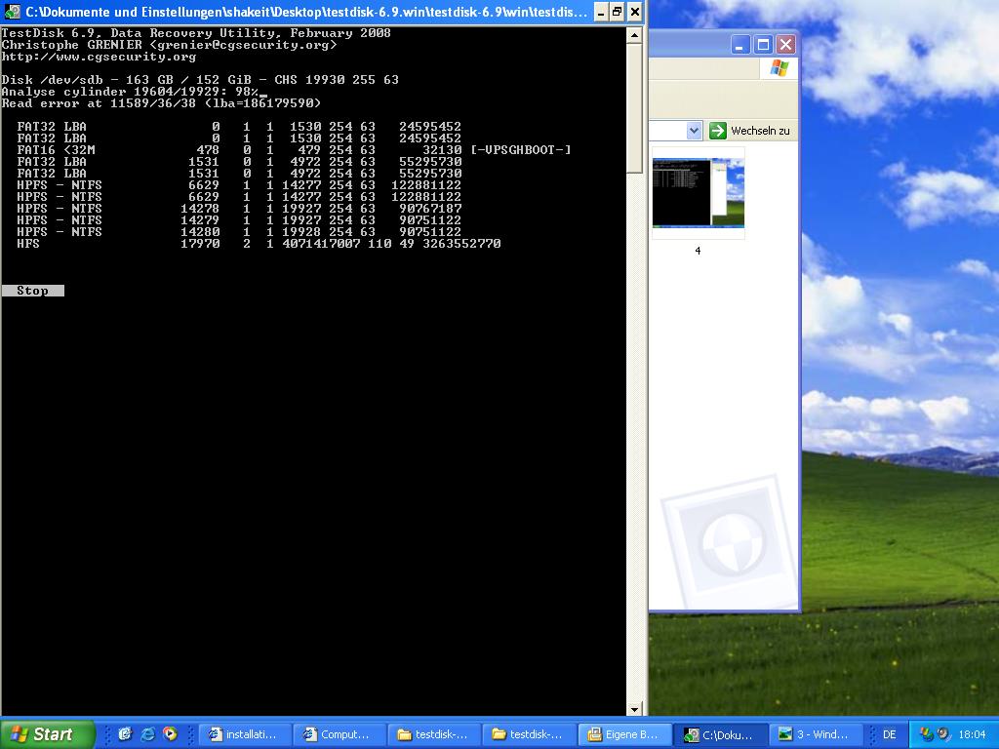Image resolution: width=999 pixels, height=749 pixels.
Task: Switch to Eigene B... taskbar button
Action: tap(625, 734)
